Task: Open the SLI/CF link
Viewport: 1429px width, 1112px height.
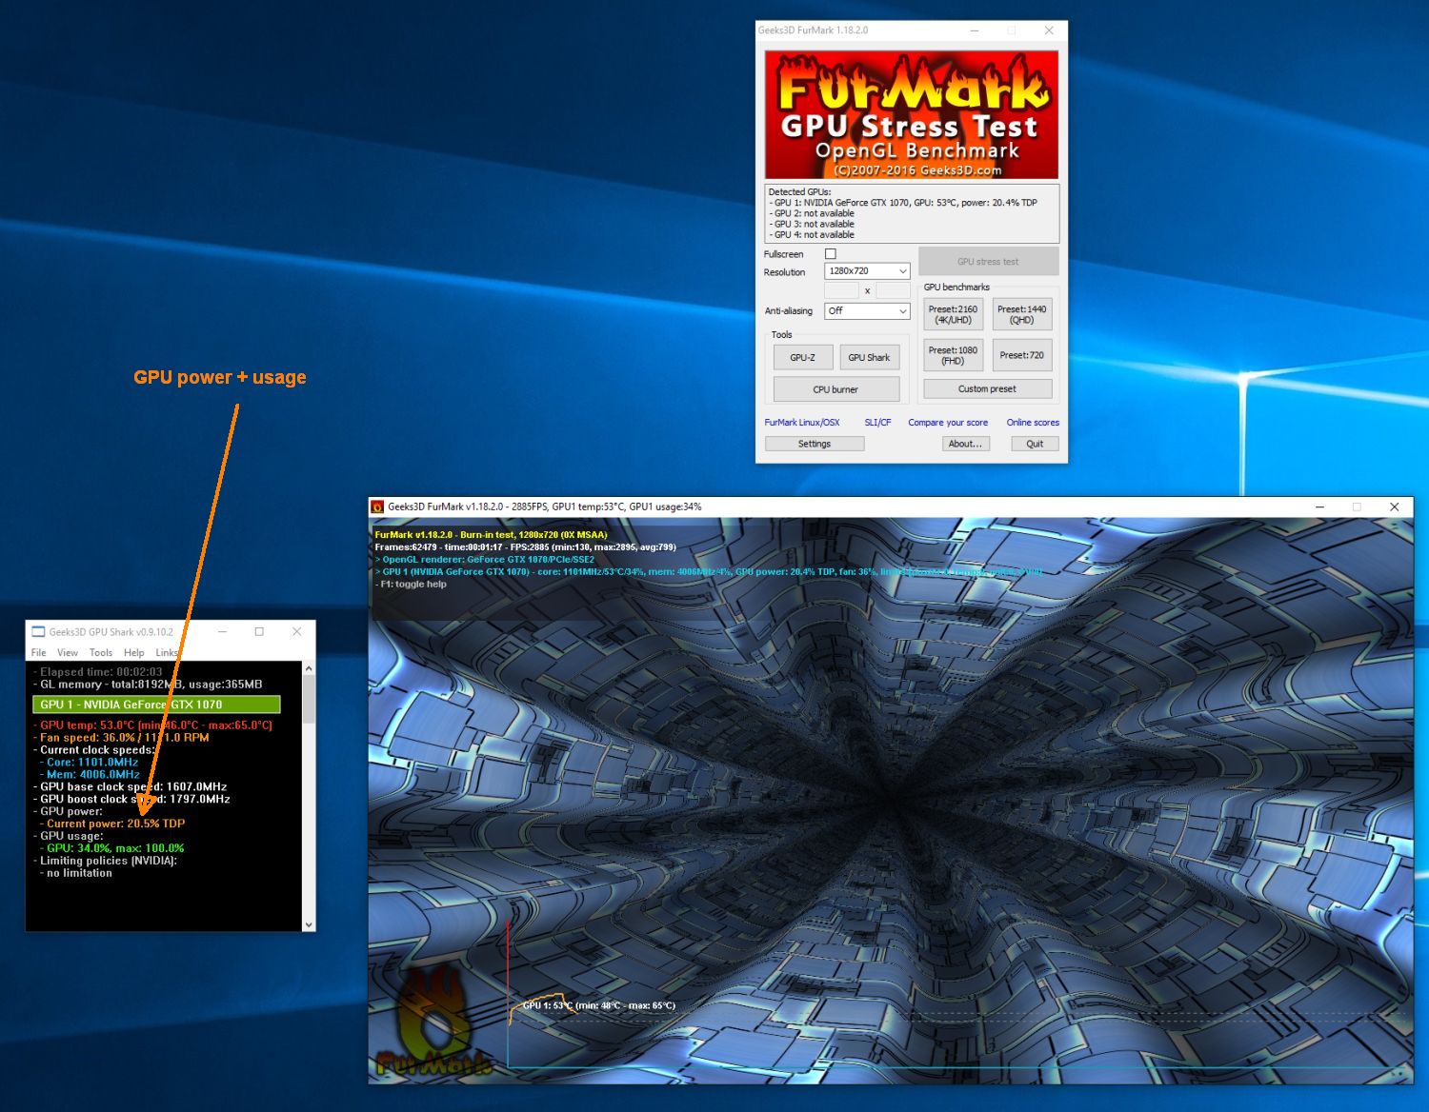Action: pyautogui.click(x=877, y=423)
